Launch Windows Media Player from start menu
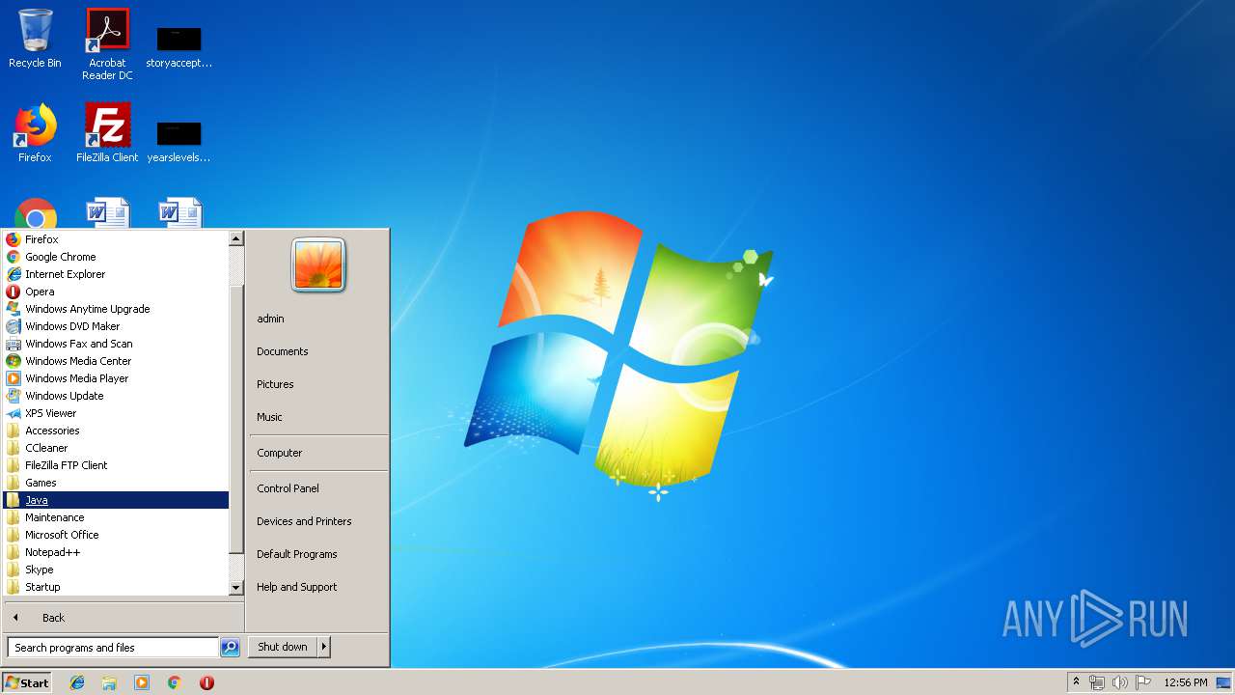The width and height of the screenshot is (1235, 695). pyautogui.click(x=116, y=378)
